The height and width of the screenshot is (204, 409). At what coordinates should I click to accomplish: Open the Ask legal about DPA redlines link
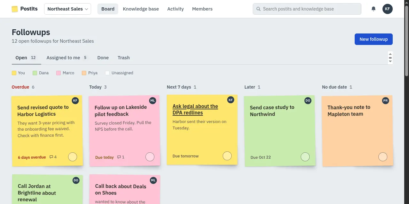click(195, 109)
